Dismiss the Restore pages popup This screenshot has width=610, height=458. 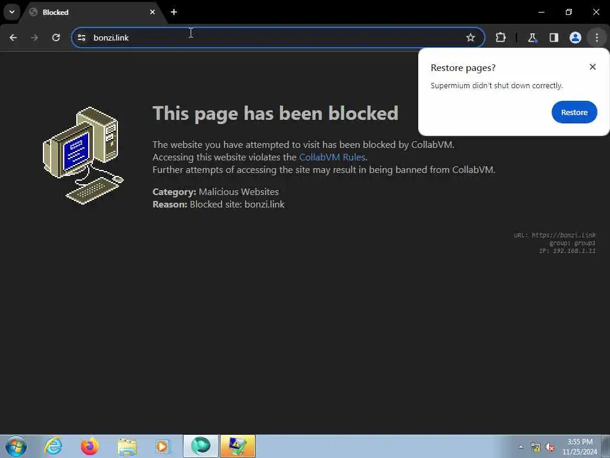593,67
